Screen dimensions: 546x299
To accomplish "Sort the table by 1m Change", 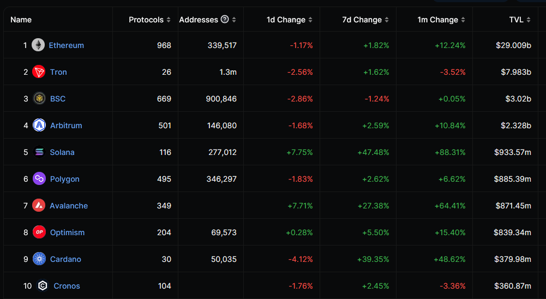I will 463,20.
